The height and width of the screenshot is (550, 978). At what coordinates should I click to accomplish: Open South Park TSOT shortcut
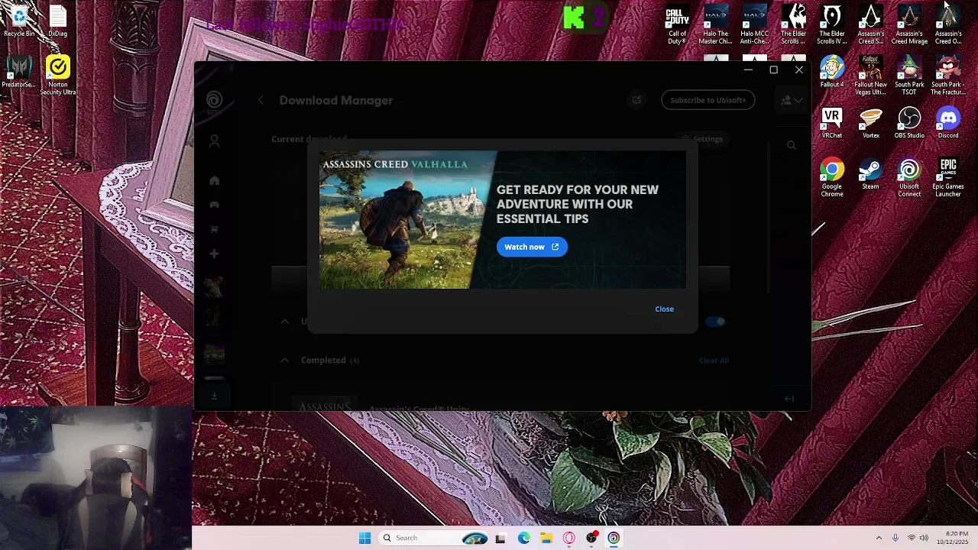(909, 76)
